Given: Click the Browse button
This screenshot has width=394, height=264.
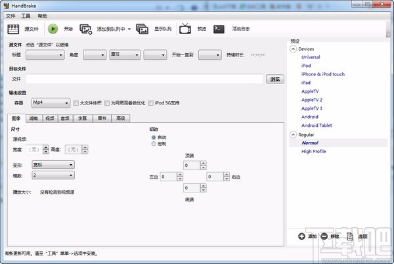Looking at the screenshot, I should click(275, 79).
